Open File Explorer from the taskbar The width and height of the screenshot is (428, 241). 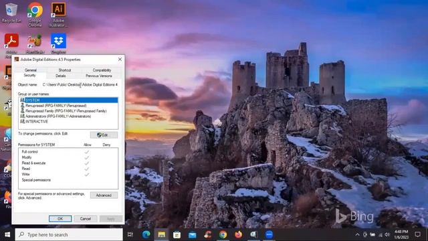[x=162, y=235]
